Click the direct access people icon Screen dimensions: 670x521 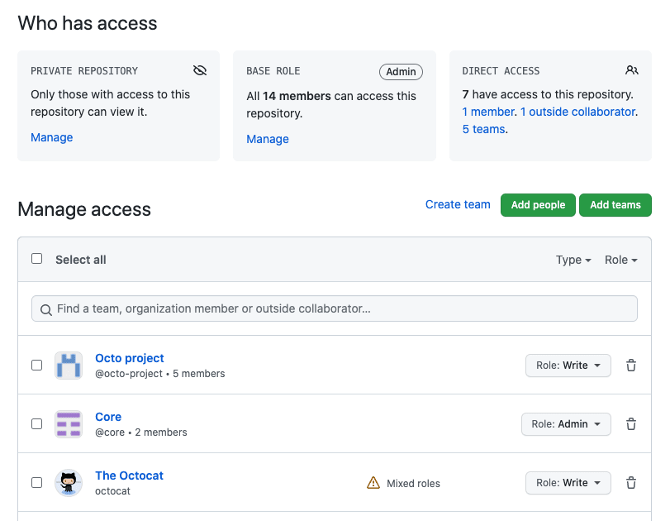632,70
